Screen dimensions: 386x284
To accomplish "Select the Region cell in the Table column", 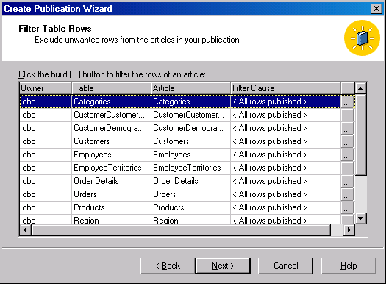I will click(x=111, y=220).
